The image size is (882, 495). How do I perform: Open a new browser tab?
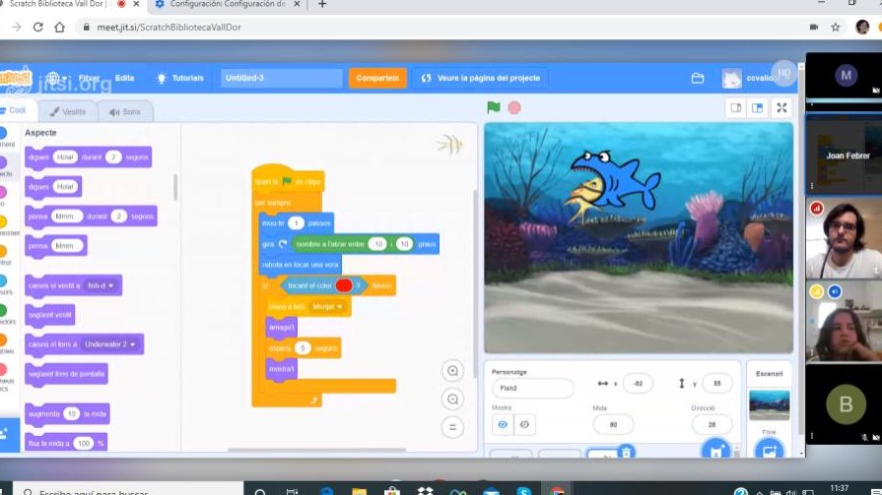[322, 5]
